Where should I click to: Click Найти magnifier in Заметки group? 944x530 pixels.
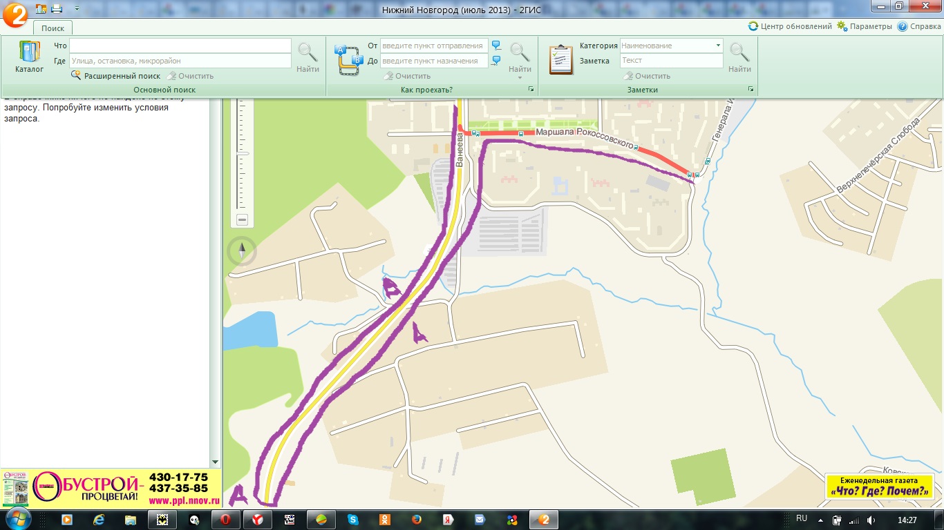click(x=739, y=57)
